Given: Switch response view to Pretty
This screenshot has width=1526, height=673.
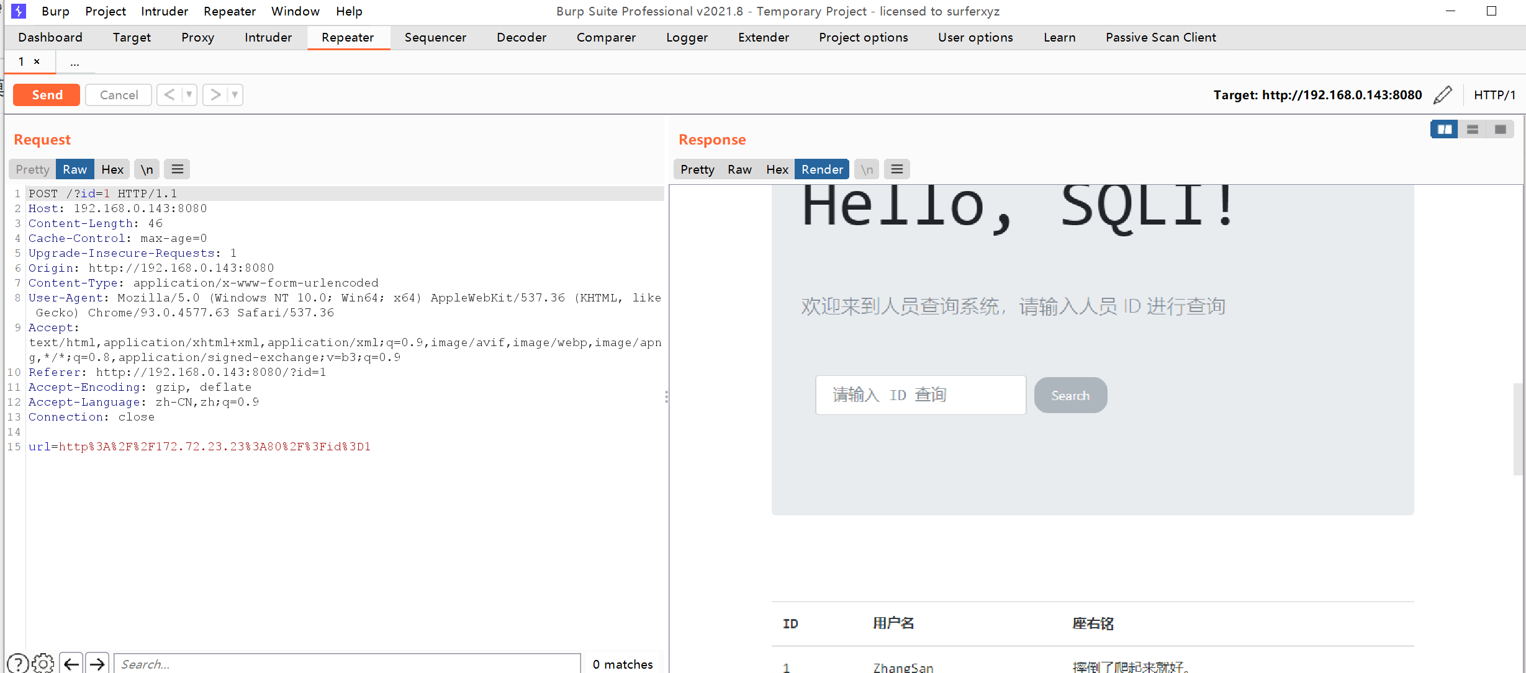Looking at the screenshot, I should pos(697,169).
